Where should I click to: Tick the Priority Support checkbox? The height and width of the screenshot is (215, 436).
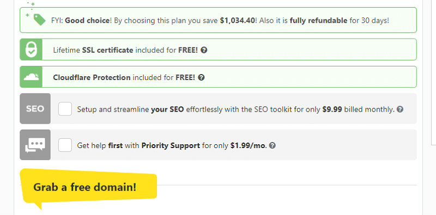coord(65,145)
